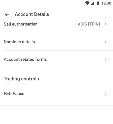113x124 pixels.
Task: Open the Nominee details label
Action: [x=19, y=42]
